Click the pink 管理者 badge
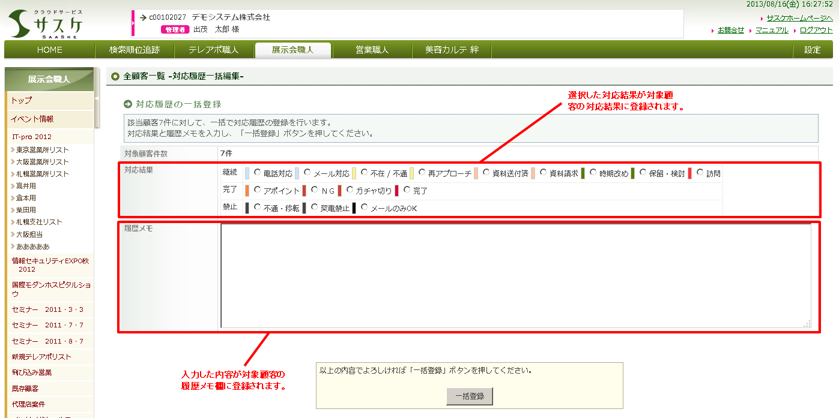Image resolution: width=839 pixels, height=418 pixels. point(175,29)
